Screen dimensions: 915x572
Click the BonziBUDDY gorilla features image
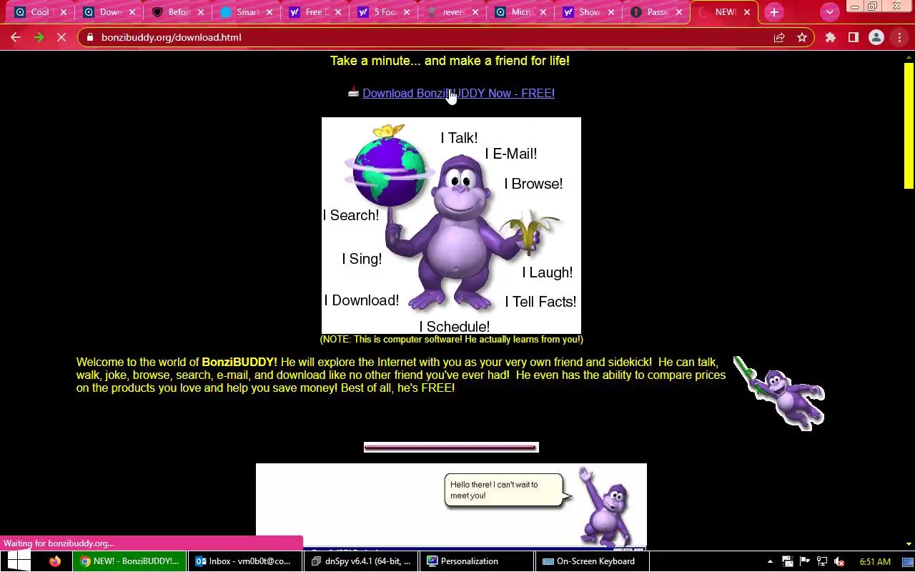click(x=451, y=225)
